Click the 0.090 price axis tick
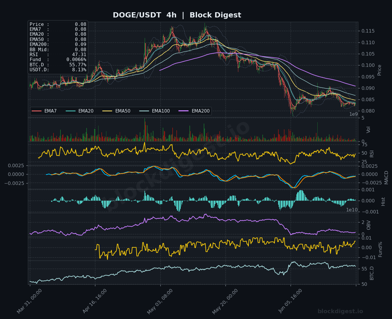The image size is (392, 319). pyautogui.click(x=368, y=88)
